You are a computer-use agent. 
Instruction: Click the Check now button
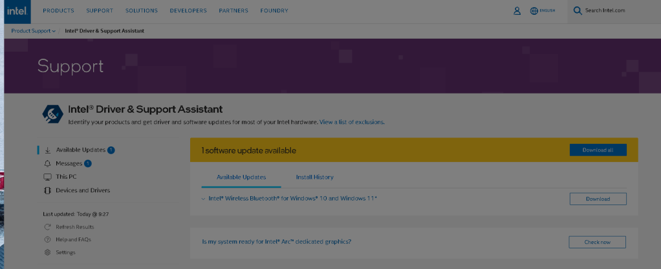pos(597,242)
